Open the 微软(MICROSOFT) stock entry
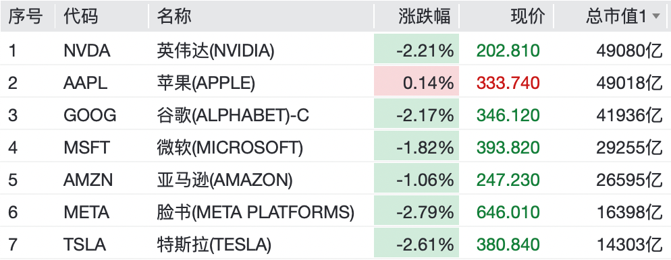 click(230, 148)
